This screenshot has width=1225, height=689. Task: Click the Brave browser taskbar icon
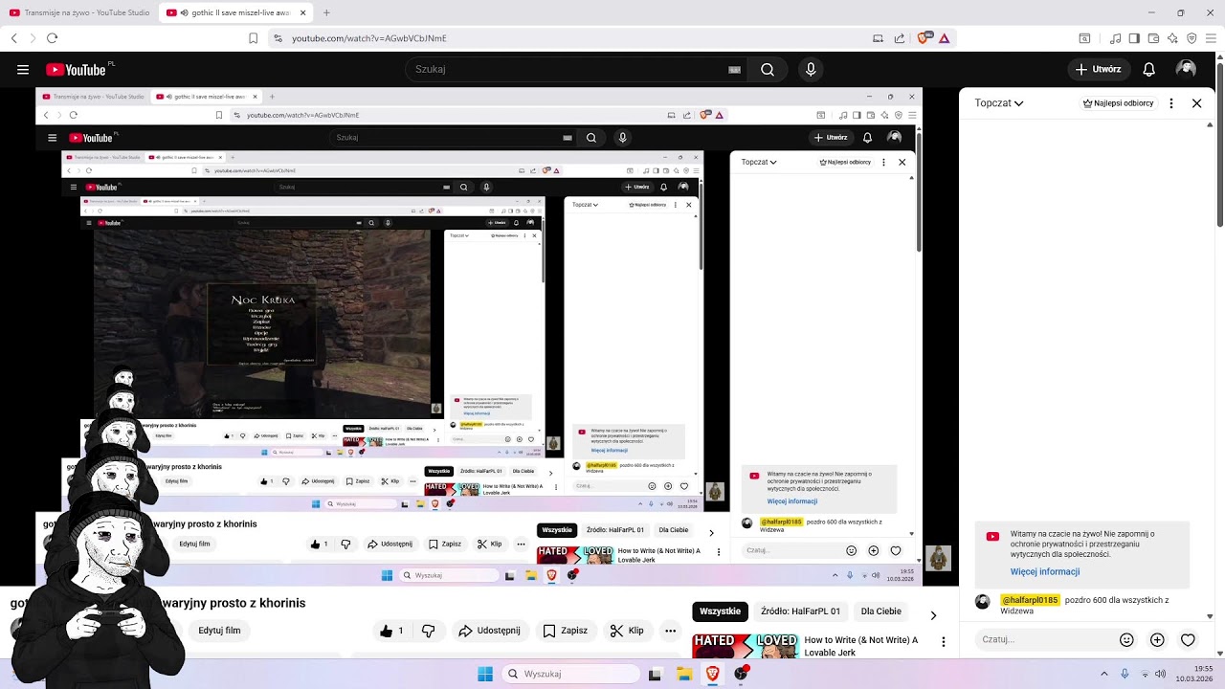[712, 674]
